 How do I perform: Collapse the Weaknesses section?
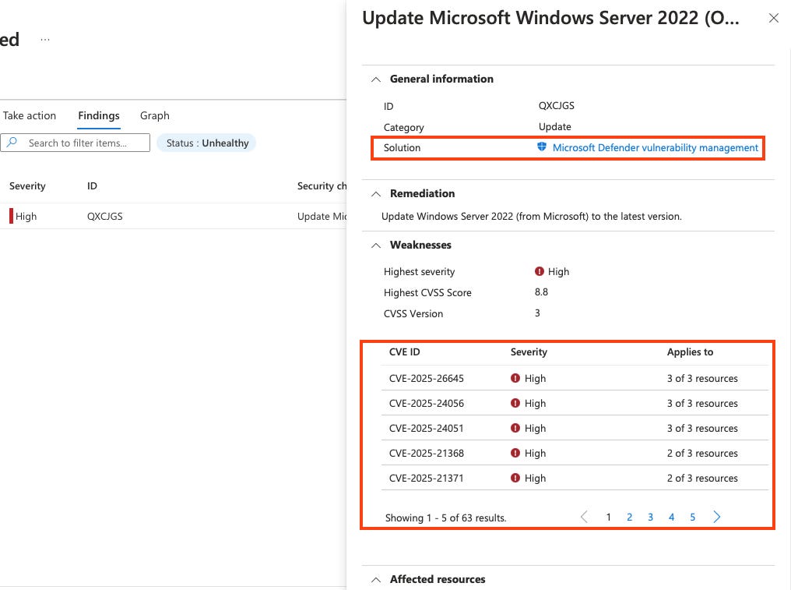click(x=376, y=246)
